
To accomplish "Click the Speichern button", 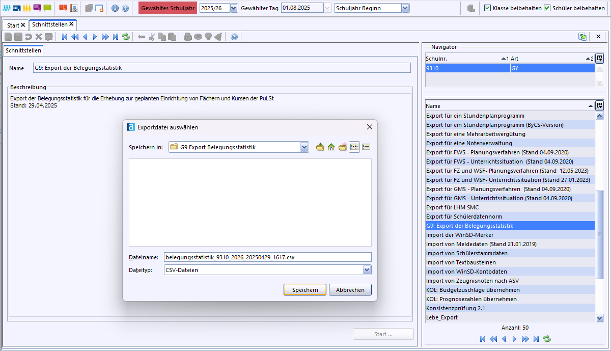I will click(x=305, y=290).
